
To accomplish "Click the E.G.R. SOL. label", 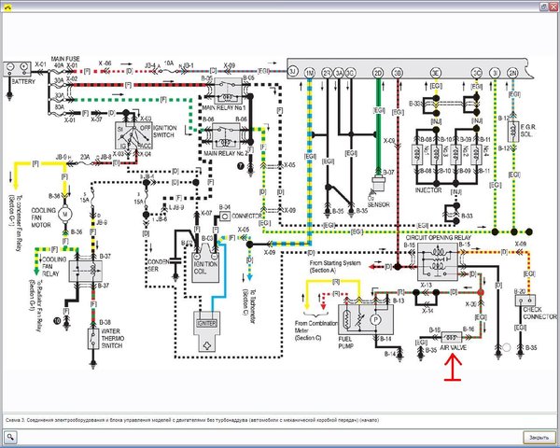I will coord(528,131).
